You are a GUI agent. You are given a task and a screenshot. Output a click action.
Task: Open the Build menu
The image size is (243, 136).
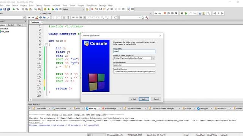pos(31,5)
